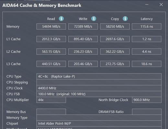Click the Memory Latency 115.6 ns box
The width and height of the screenshot is (168, 129).
coord(147,26)
